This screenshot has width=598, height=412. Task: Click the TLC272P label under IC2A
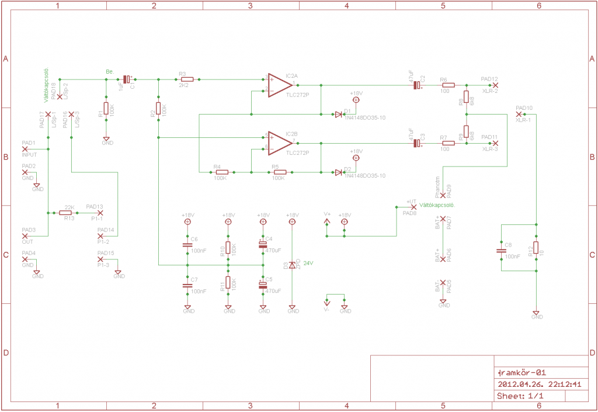(297, 95)
